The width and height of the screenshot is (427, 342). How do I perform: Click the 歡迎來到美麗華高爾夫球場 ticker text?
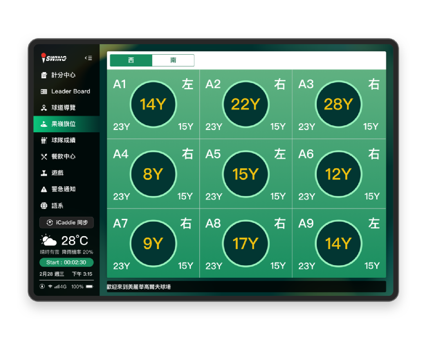[139, 287]
